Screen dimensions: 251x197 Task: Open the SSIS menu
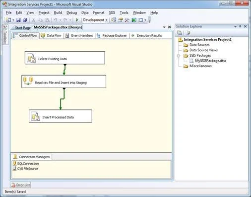112,12
